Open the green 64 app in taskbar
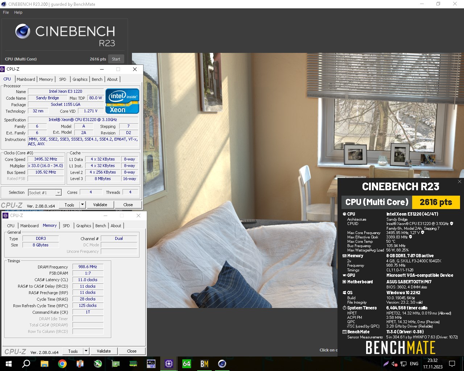Image resolution: width=464 pixels, height=371 pixels. pos(187,364)
